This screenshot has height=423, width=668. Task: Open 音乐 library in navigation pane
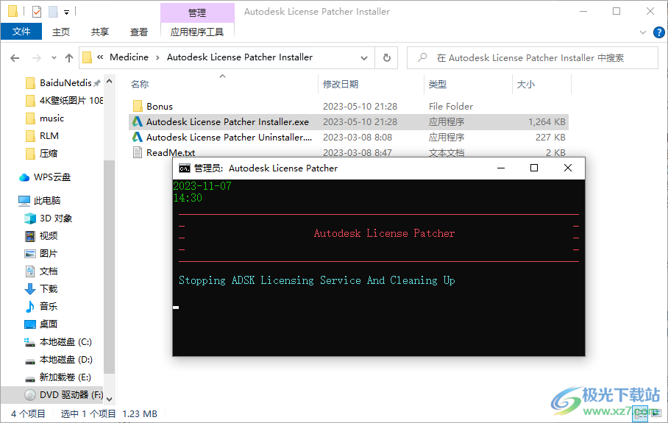click(x=48, y=306)
